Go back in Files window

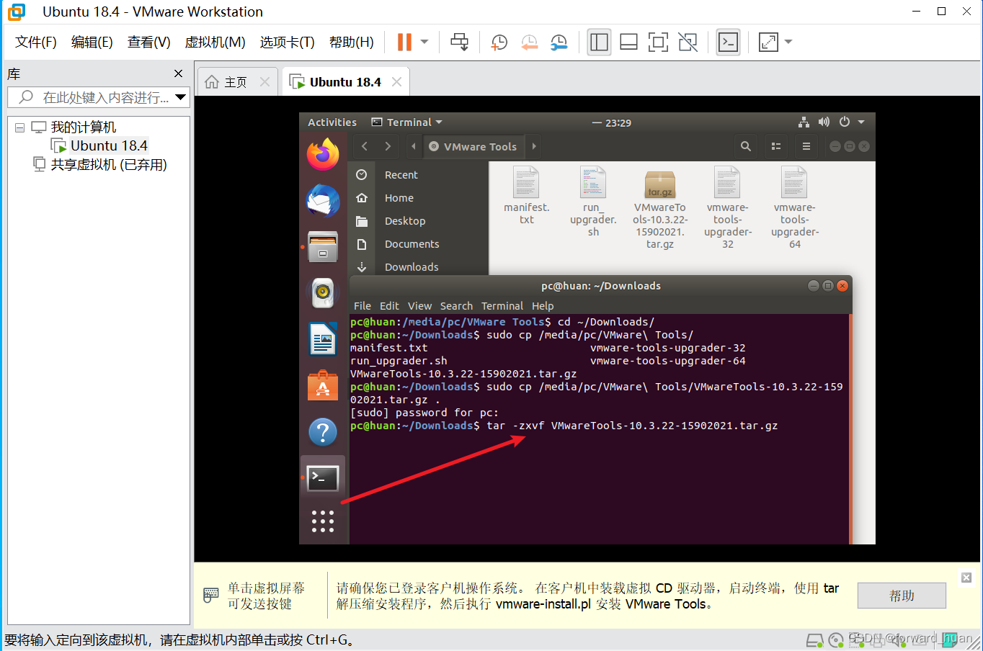click(x=365, y=146)
